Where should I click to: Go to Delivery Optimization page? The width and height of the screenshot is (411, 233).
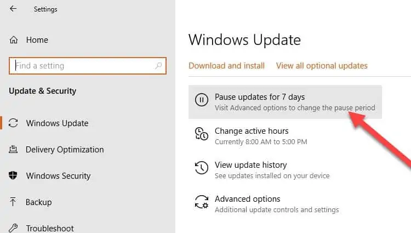[65, 150]
